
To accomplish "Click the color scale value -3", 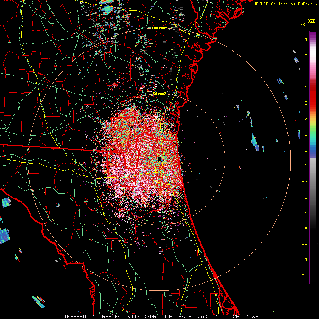I will [304, 197].
